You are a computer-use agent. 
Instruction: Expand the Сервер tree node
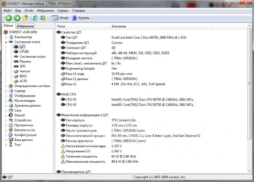coord(6,91)
